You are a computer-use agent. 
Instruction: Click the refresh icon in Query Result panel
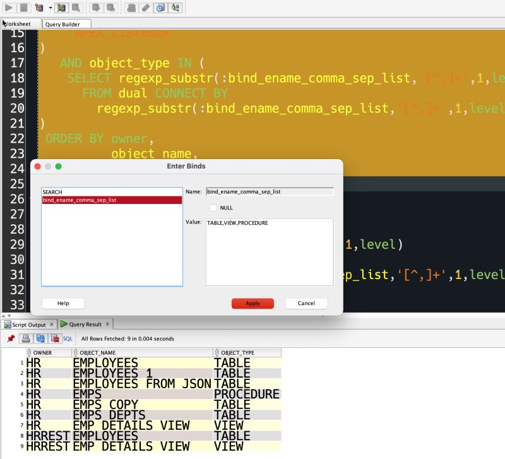[x=39, y=338]
